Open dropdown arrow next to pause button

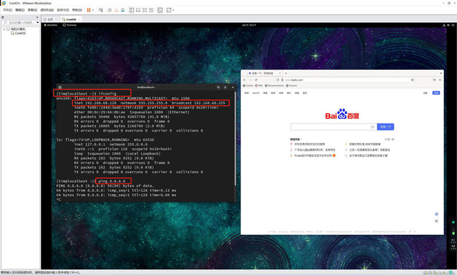click(x=94, y=10)
